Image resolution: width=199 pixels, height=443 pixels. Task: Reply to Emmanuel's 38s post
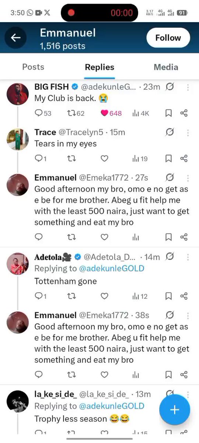pyautogui.click(x=39, y=375)
